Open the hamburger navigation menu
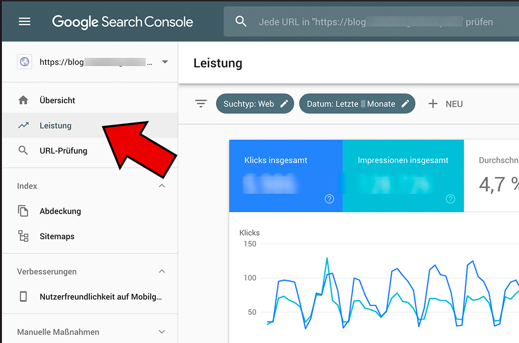 [24, 22]
